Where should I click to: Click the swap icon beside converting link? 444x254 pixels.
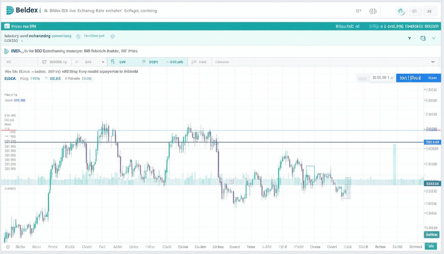pyautogui.click(x=78, y=36)
